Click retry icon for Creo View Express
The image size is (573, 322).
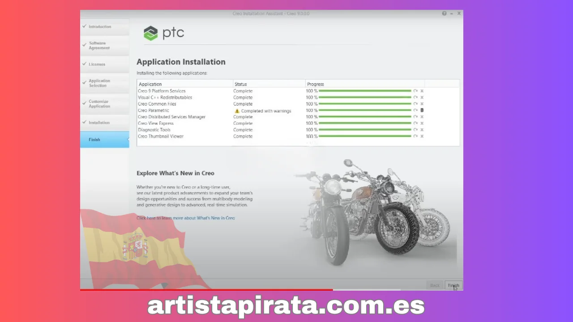click(x=415, y=123)
